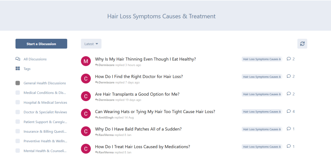Click reply count icon for hats discussion
The width and height of the screenshot is (331, 156).
(x=289, y=111)
